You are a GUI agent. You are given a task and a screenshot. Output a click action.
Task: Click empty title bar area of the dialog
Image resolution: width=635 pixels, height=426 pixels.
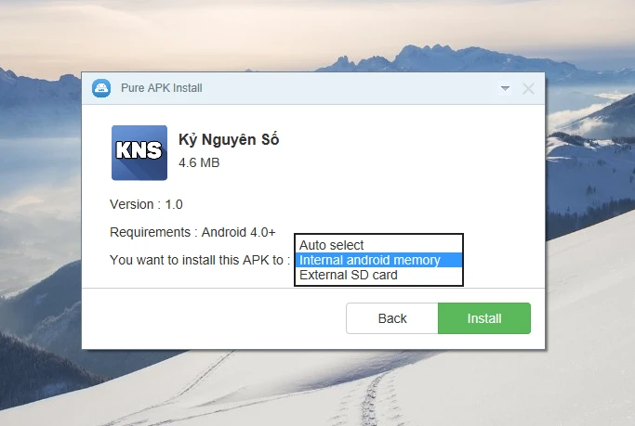[x=349, y=88]
